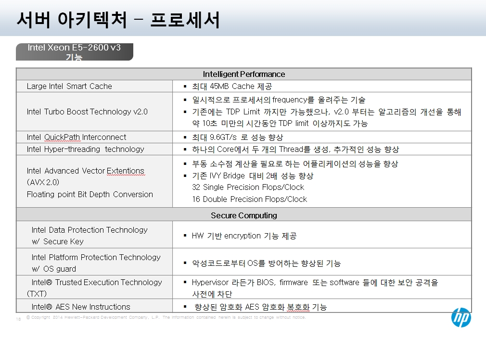The width and height of the screenshot is (486, 337).
Task: Click the line starting "기존에는 TDP Limit"
Action: point(327,112)
